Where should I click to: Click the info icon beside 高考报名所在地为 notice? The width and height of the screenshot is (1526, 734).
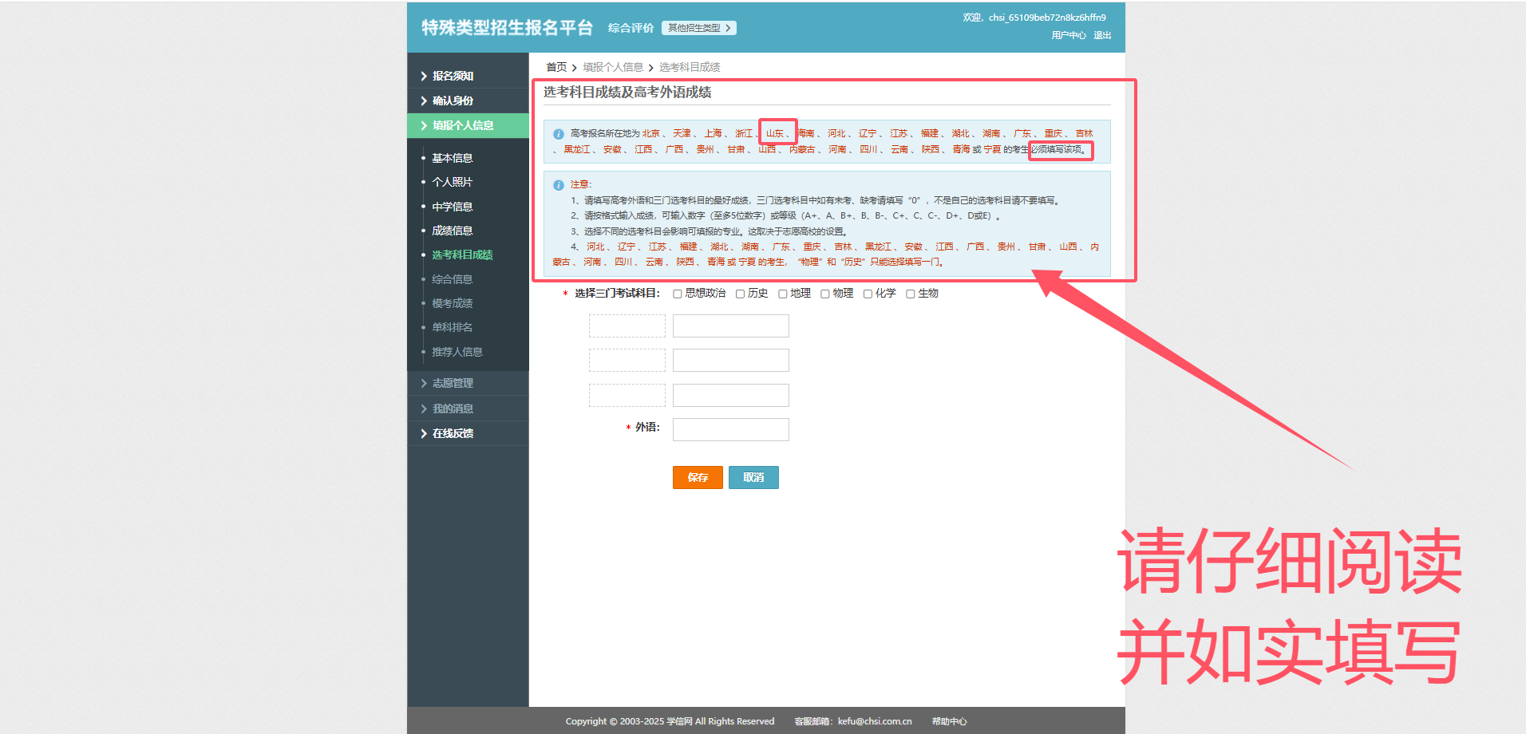(x=559, y=134)
